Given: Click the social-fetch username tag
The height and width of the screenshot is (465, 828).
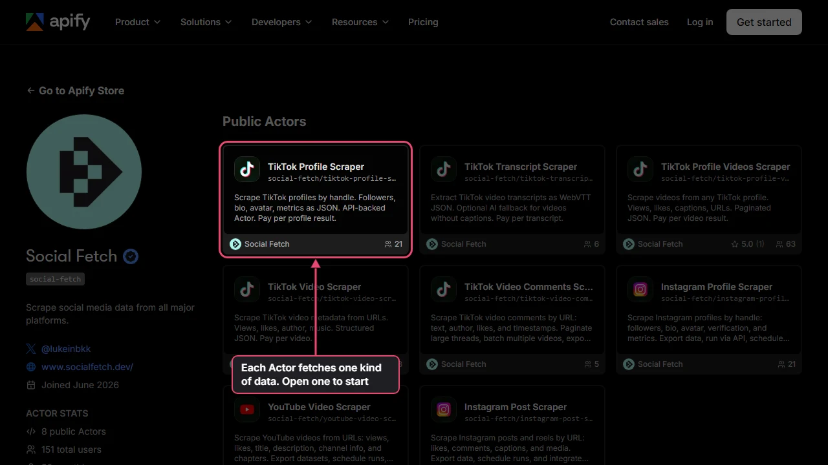Looking at the screenshot, I should pos(56,279).
